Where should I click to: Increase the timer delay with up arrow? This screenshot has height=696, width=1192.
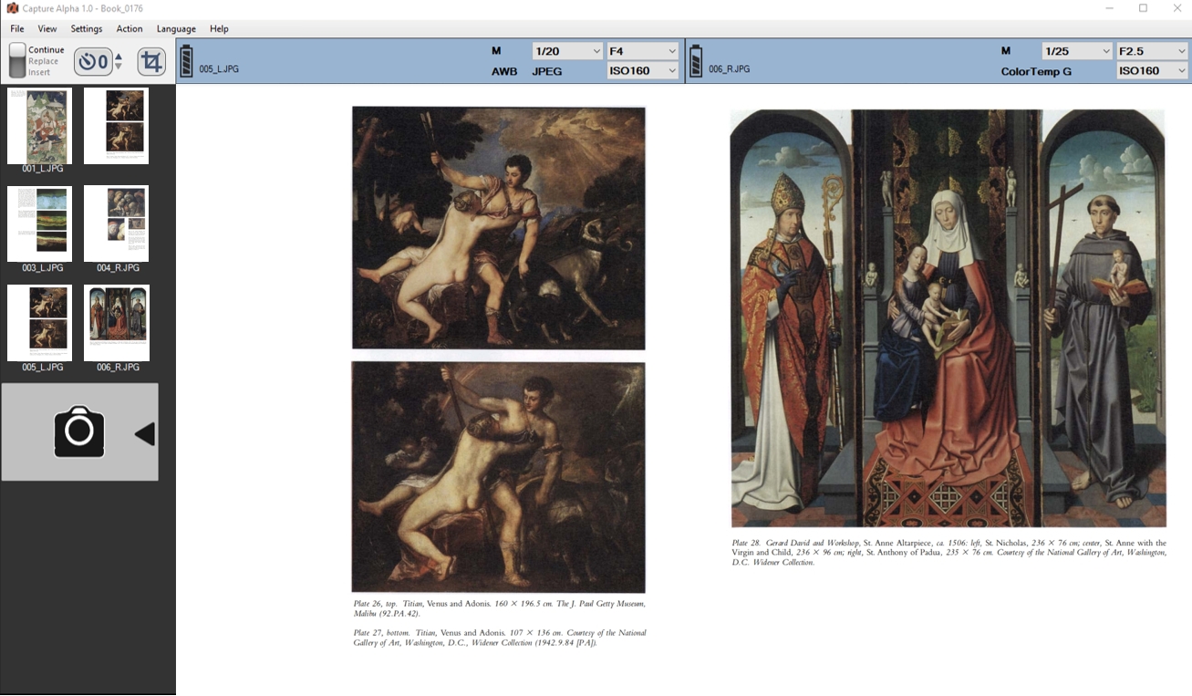coord(119,57)
